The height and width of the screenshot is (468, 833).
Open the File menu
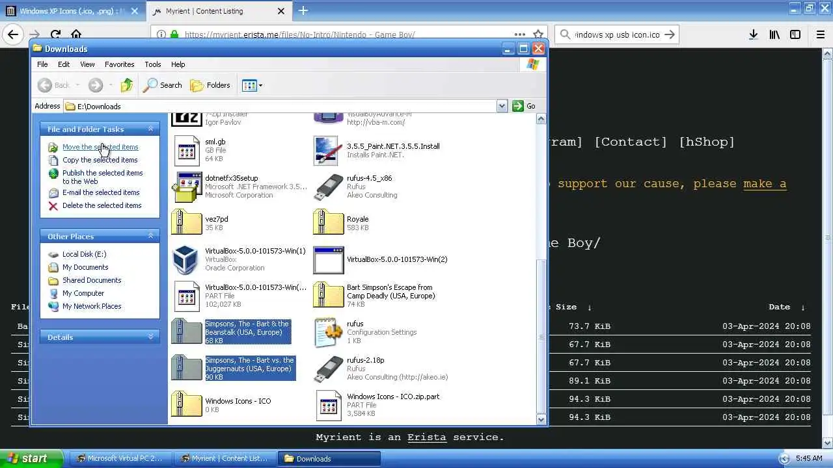click(x=42, y=64)
